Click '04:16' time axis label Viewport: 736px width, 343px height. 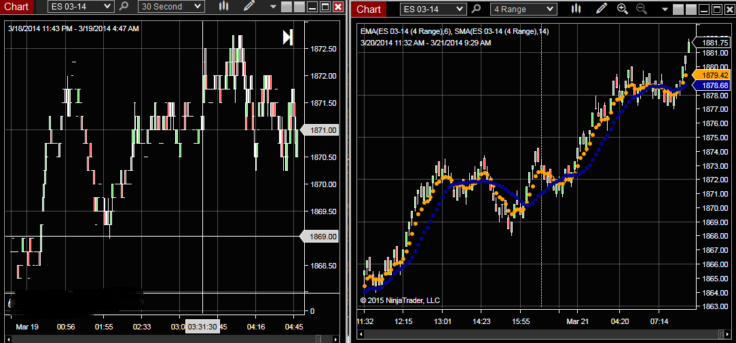click(256, 327)
